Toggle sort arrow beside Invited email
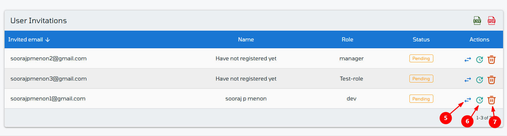 click(x=47, y=39)
